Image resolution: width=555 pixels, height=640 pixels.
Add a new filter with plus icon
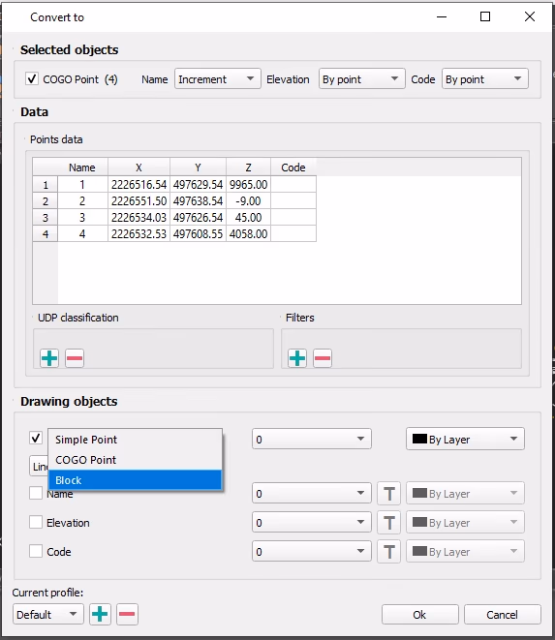pos(297,358)
